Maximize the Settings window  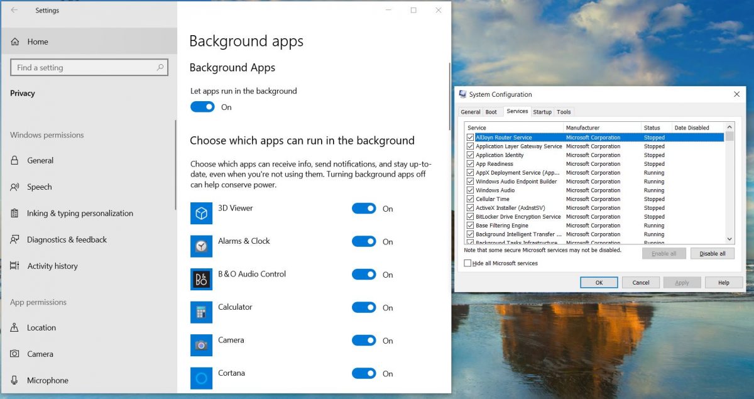click(x=413, y=10)
